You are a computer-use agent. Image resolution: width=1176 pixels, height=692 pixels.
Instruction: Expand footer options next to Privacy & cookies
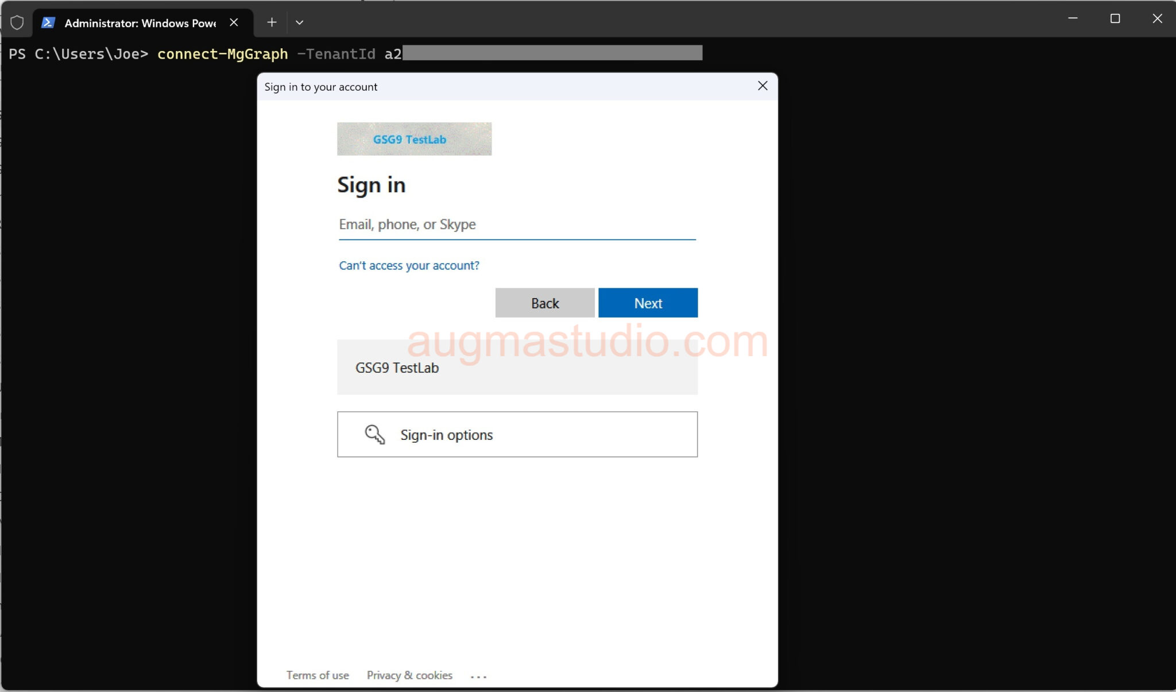[x=478, y=675]
